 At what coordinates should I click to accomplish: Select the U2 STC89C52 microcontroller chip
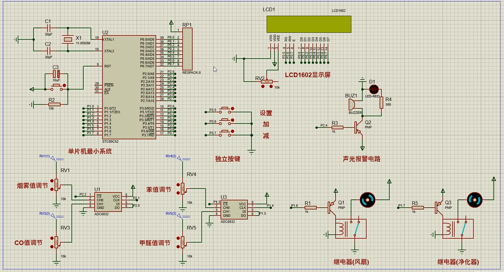(128, 87)
